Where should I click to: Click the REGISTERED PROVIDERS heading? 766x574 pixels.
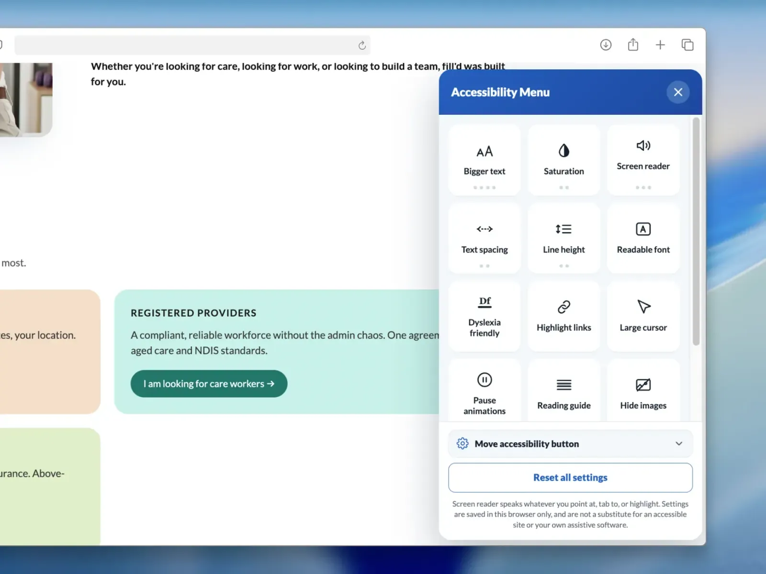coord(193,313)
